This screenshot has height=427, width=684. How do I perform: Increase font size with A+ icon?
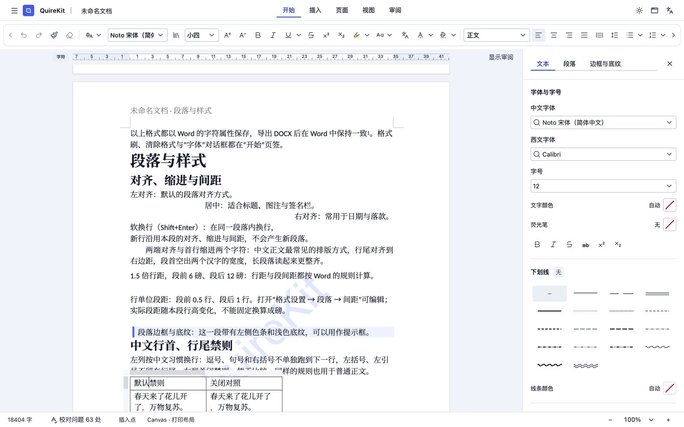[x=227, y=35]
